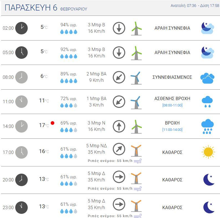Click wind gust icon at 17:00
Viewport: 220px width, 218px height.
pos(138,161)
